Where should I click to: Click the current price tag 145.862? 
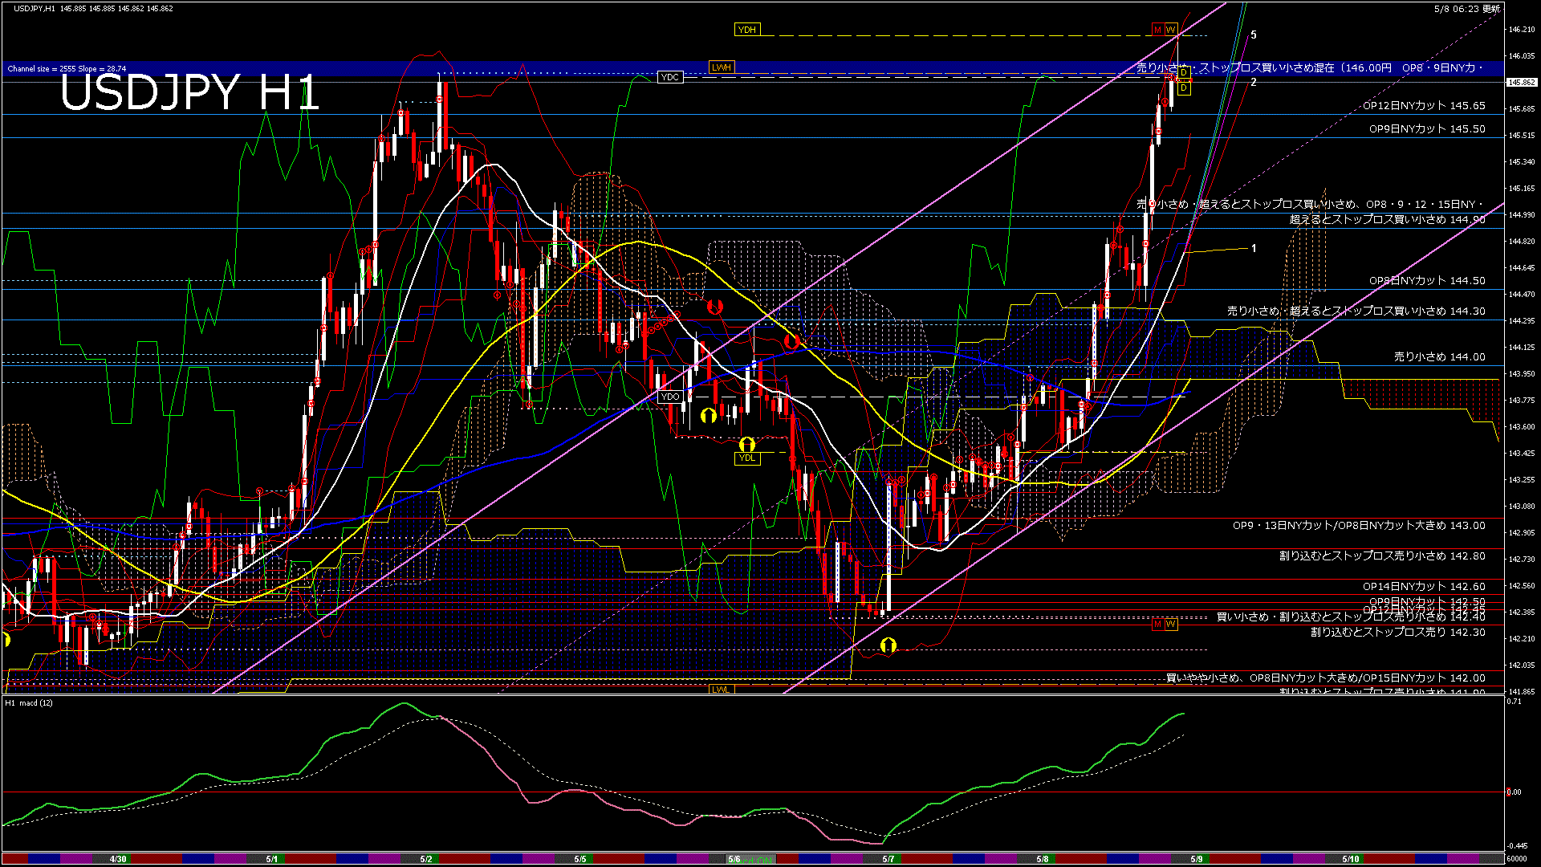tap(1522, 82)
